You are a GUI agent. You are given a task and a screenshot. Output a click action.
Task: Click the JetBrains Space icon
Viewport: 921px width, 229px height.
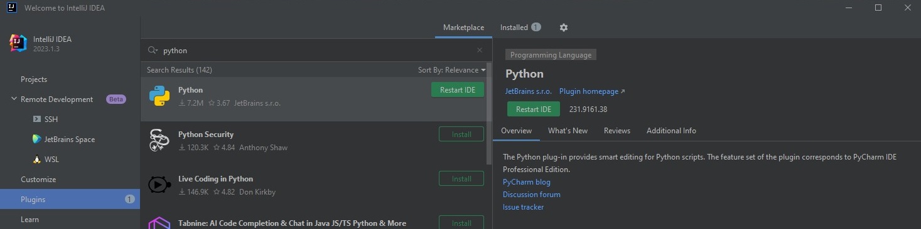pyautogui.click(x=37, y=139)
